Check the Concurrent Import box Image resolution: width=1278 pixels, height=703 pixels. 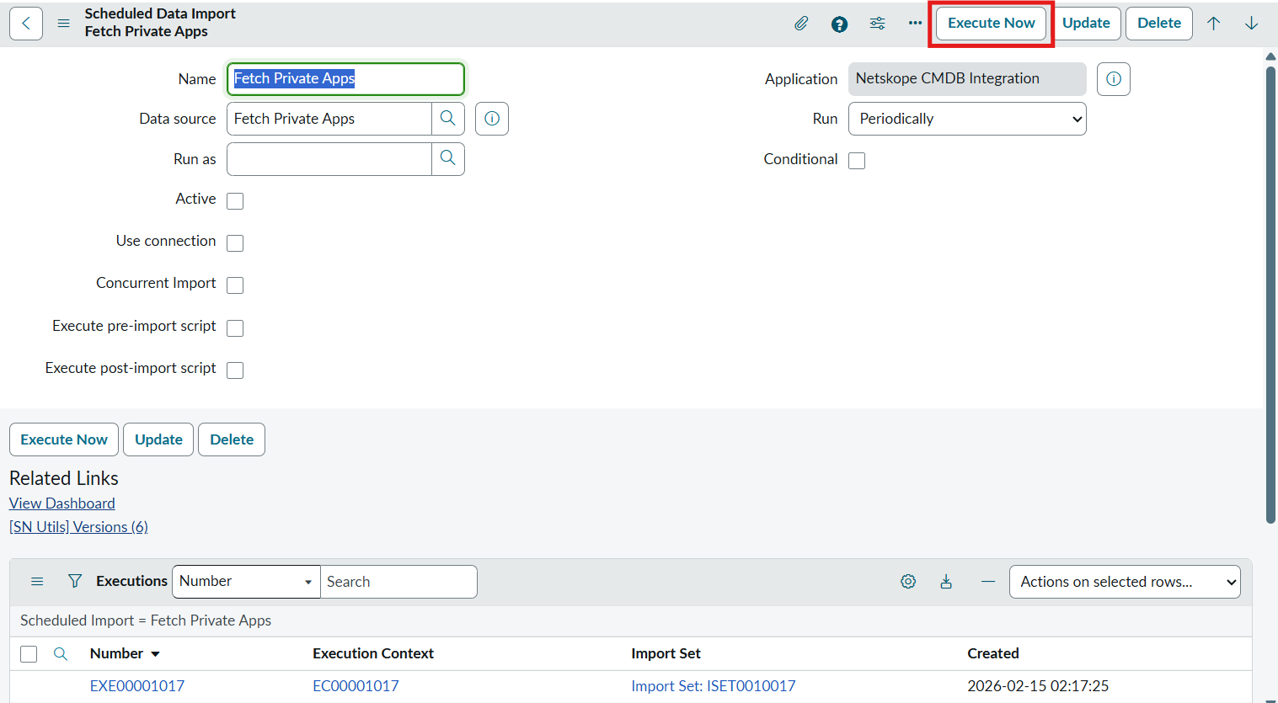pos(235,285)
